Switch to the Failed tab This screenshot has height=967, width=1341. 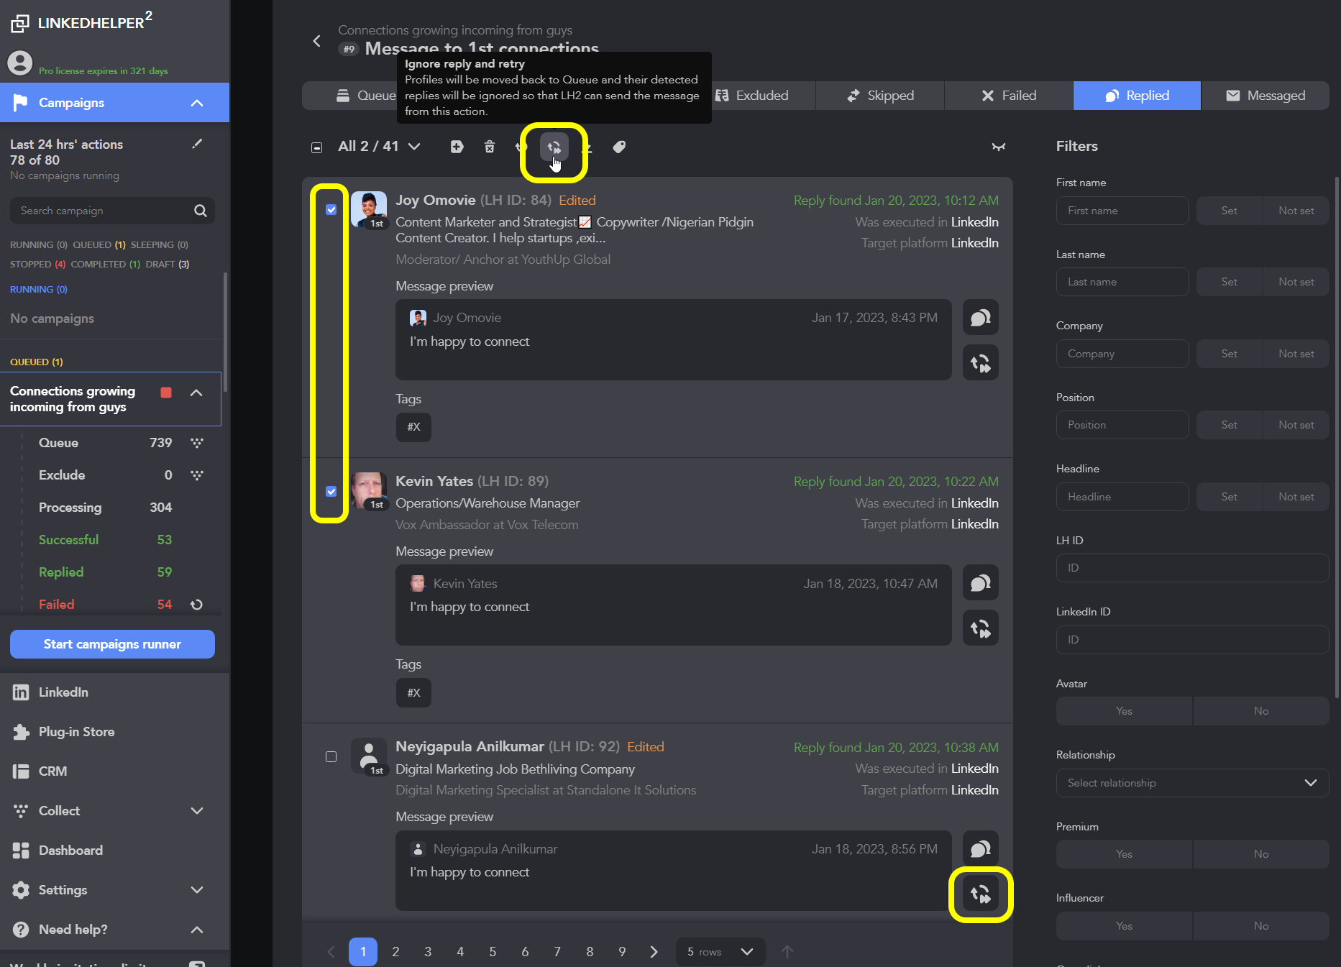pos(1009,96)
